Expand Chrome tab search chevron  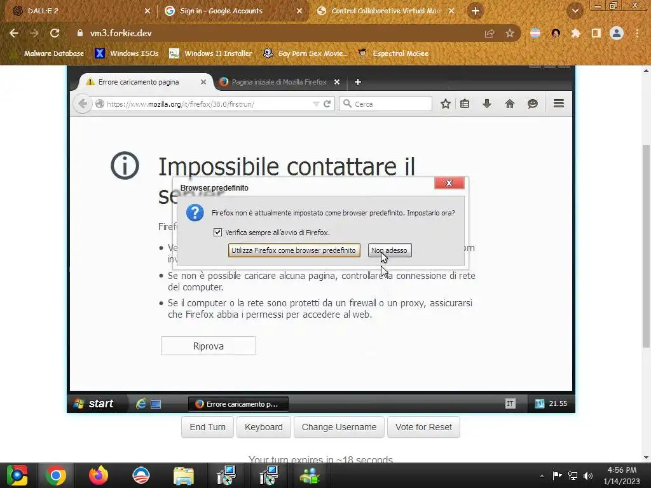point(575,11)
